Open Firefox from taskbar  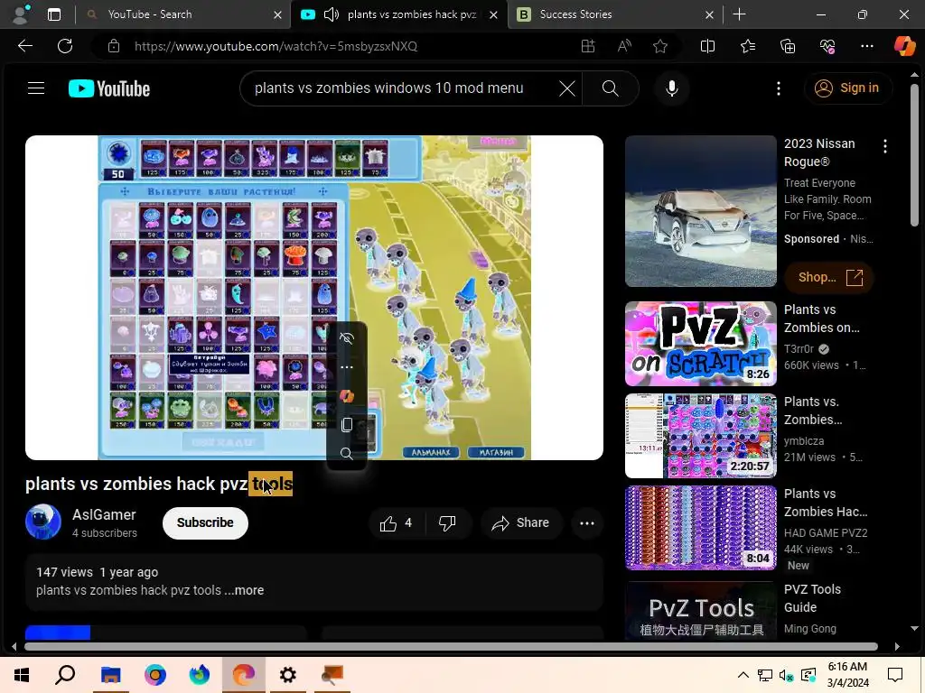(200, 674)
